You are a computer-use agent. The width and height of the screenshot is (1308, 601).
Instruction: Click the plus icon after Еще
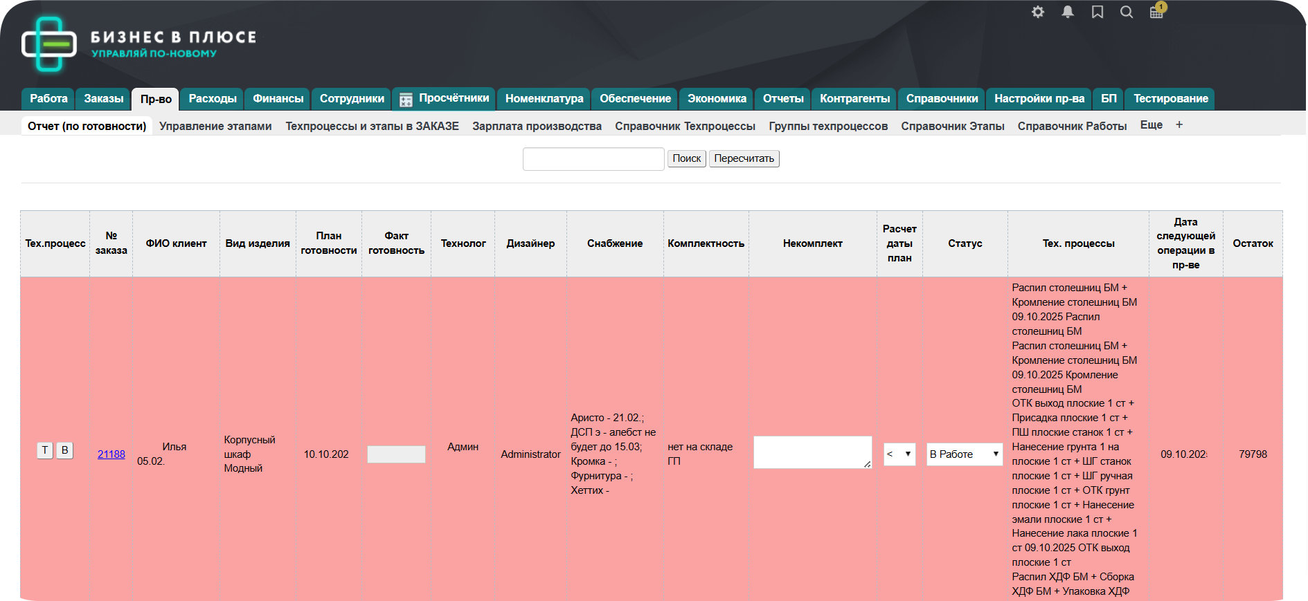point(1179,124)
